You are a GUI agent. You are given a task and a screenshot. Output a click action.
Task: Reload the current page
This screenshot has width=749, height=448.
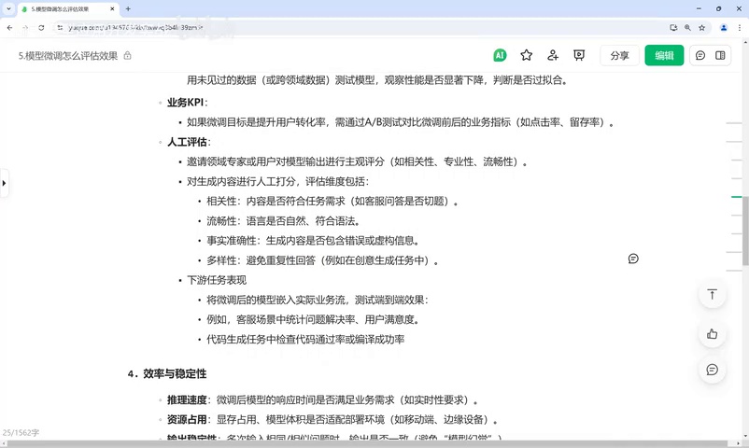click(x=41, y=28)
